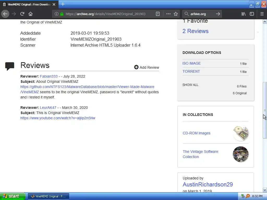Click the vertical scrollbar thumb
The height and width of the screenshot is (200, 267).
[x=265, y=110]
